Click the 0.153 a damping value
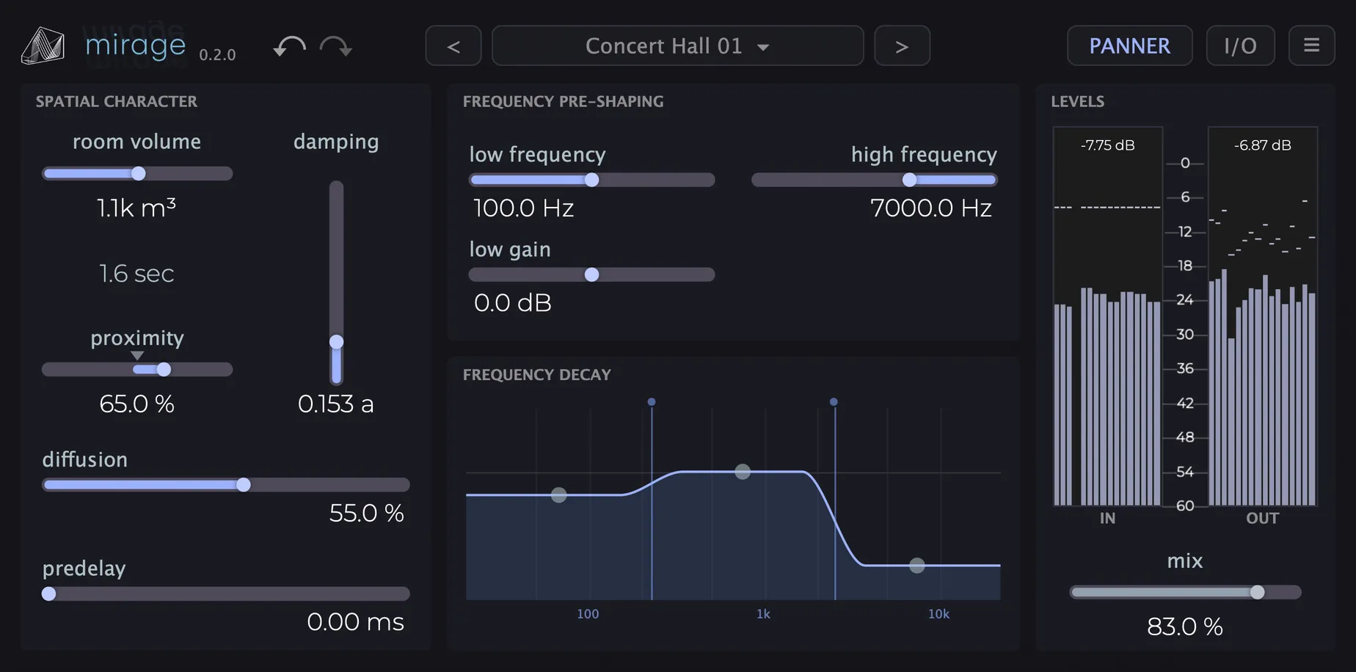 335,403
